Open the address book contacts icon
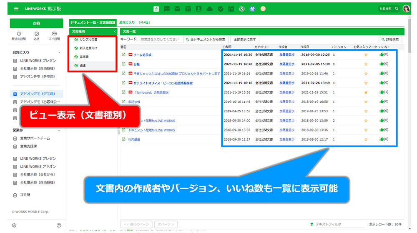The width and height of the screenshot is (417, 233). pos(198,9)
